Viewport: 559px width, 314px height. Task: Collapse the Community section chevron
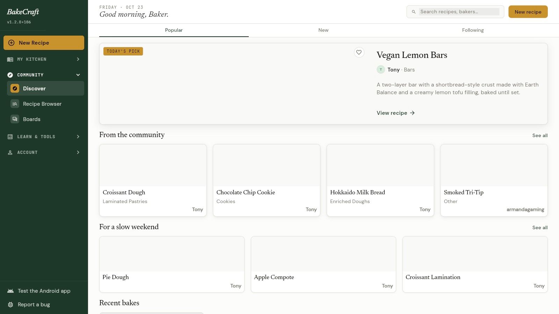pyautogui.click(x=78, y=75)
